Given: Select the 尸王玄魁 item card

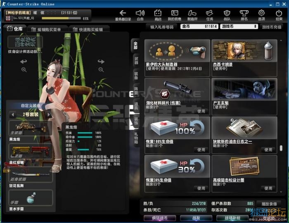Looking at the screenshot, I should click(244, 96).
